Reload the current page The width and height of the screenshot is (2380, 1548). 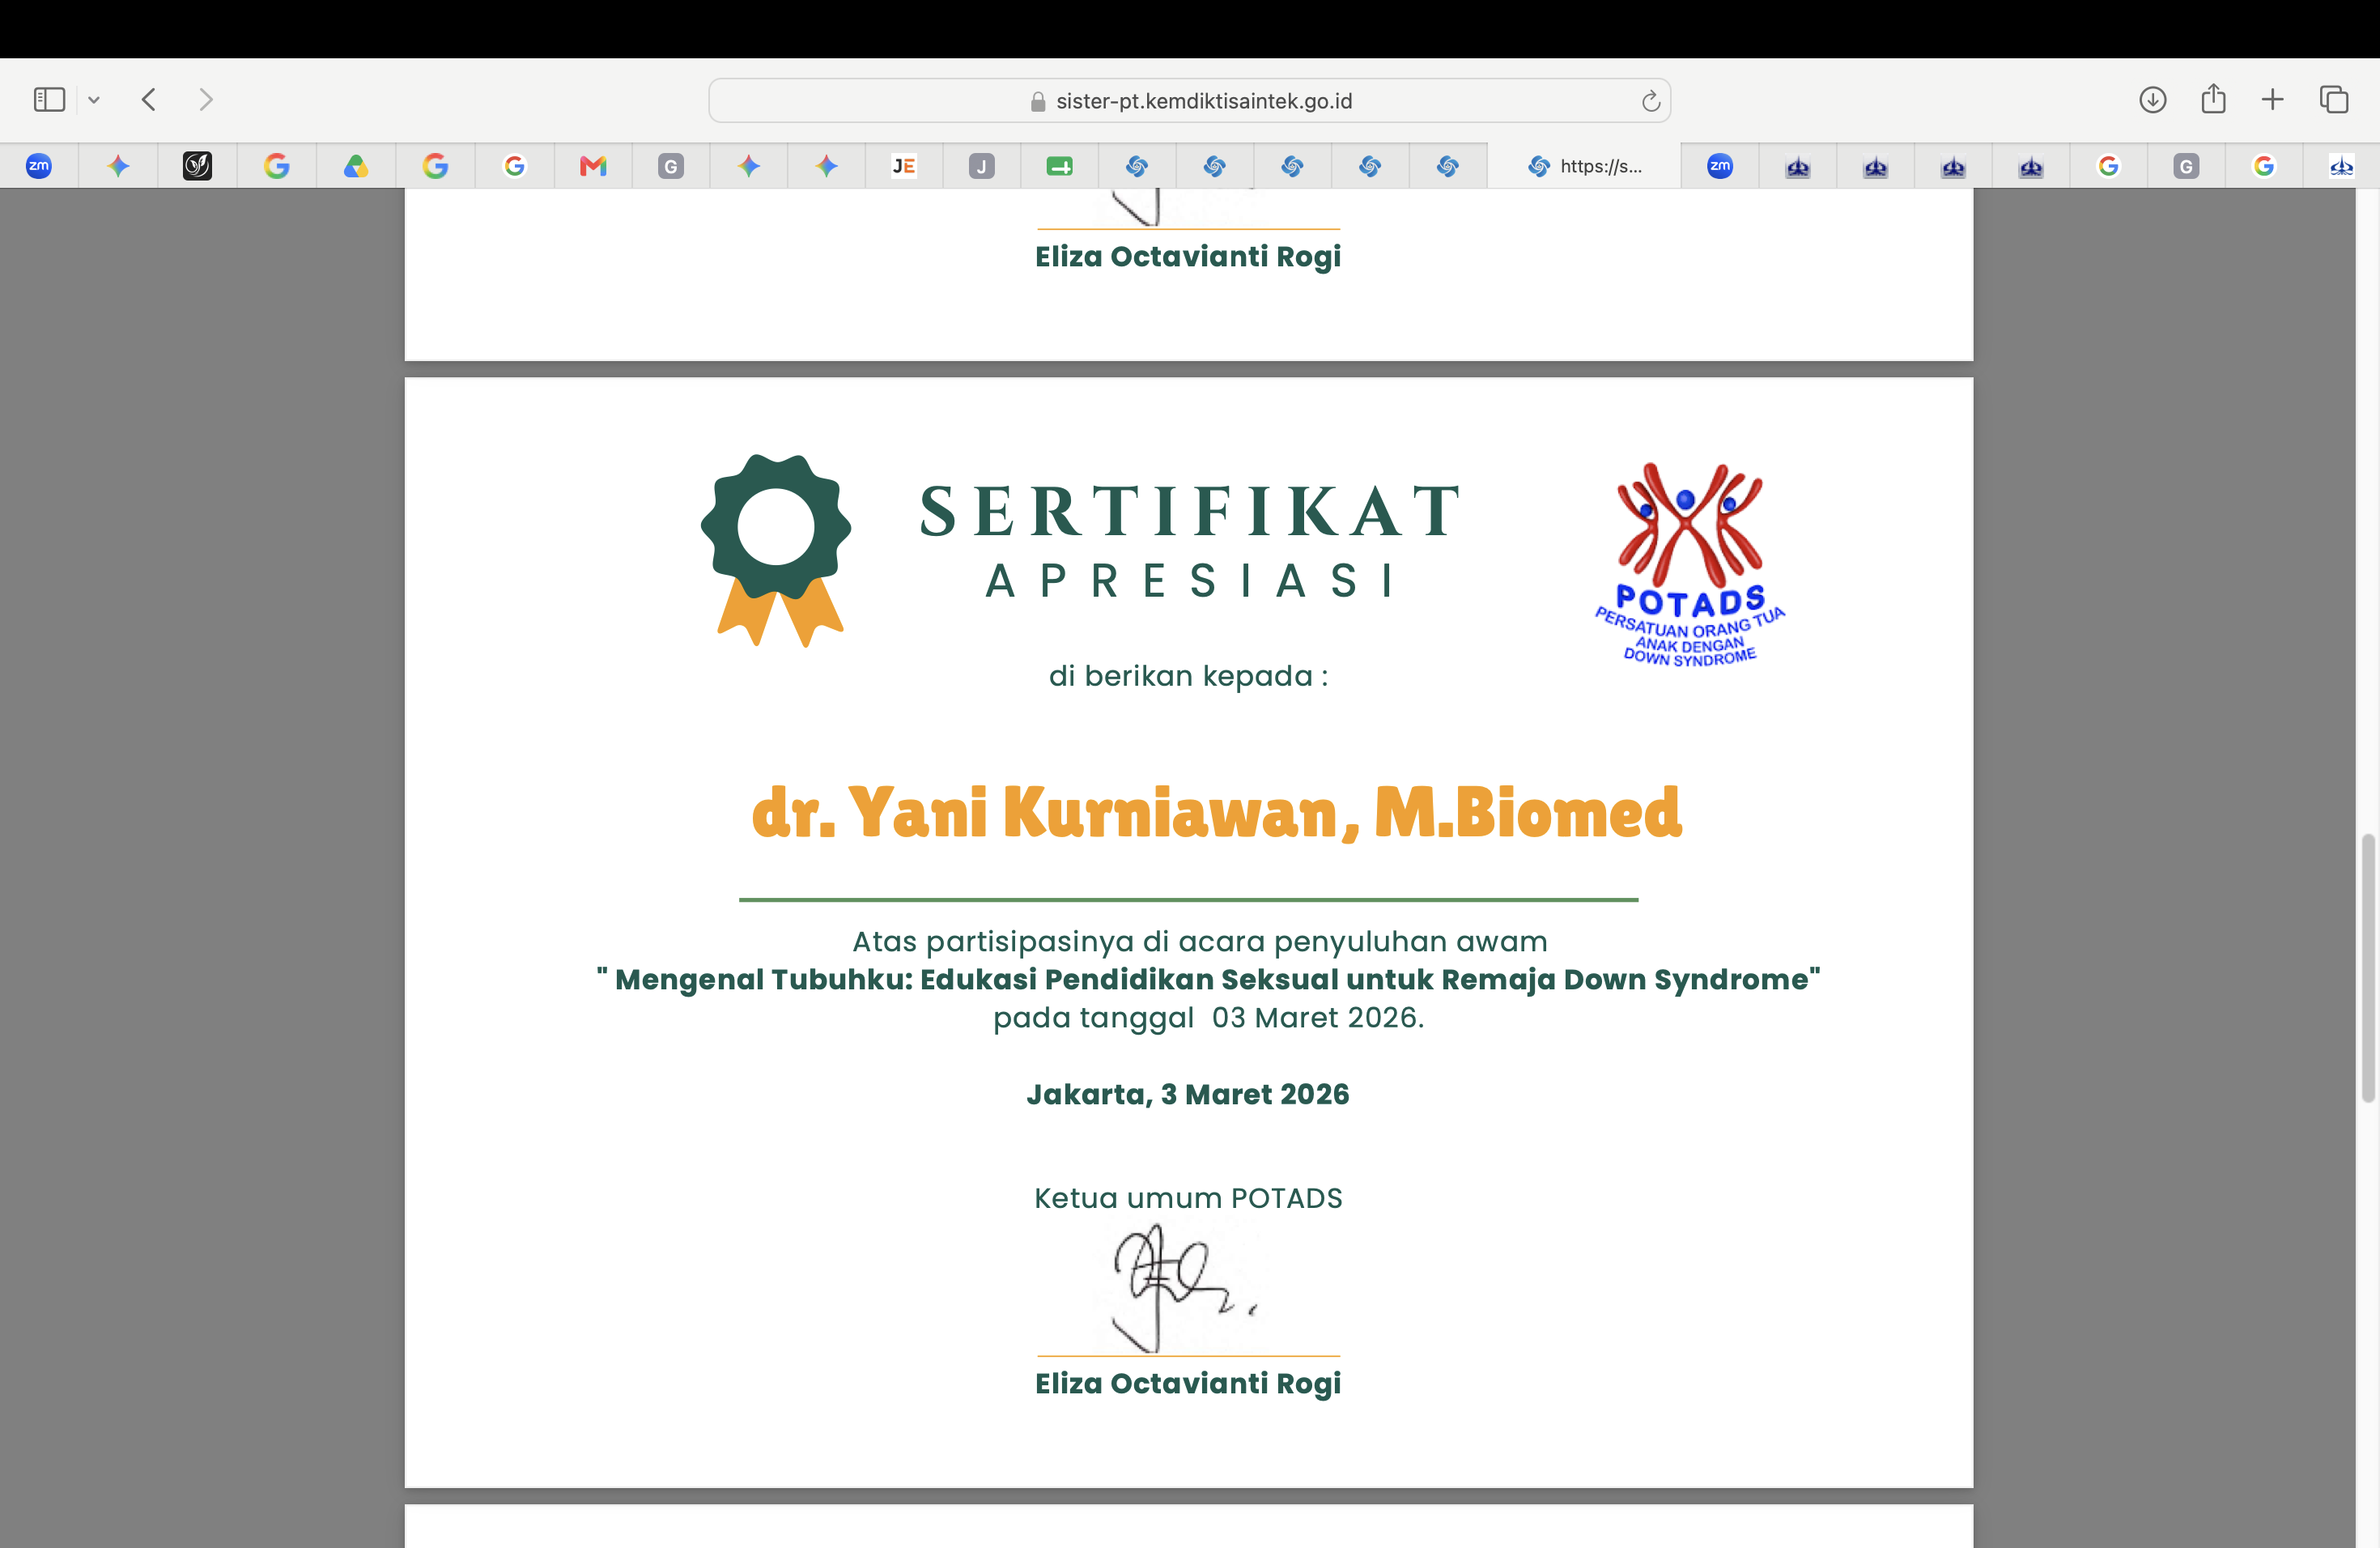(1650, 101)
